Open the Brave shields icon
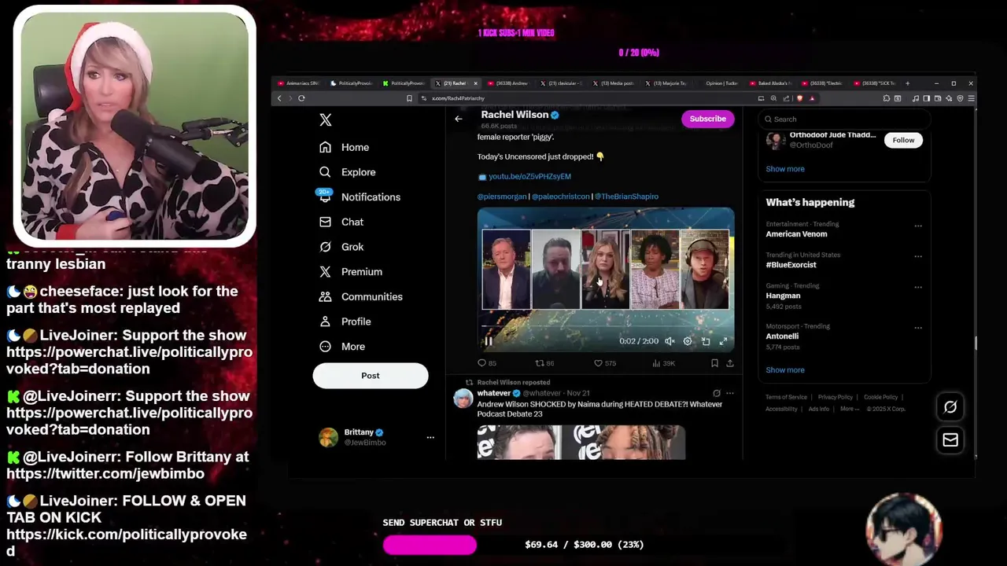This screenshot has height=566, width=1007. (800, 98)
